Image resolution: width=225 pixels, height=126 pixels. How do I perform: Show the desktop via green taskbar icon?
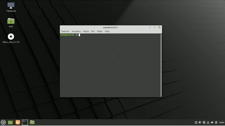coord(10,122)
